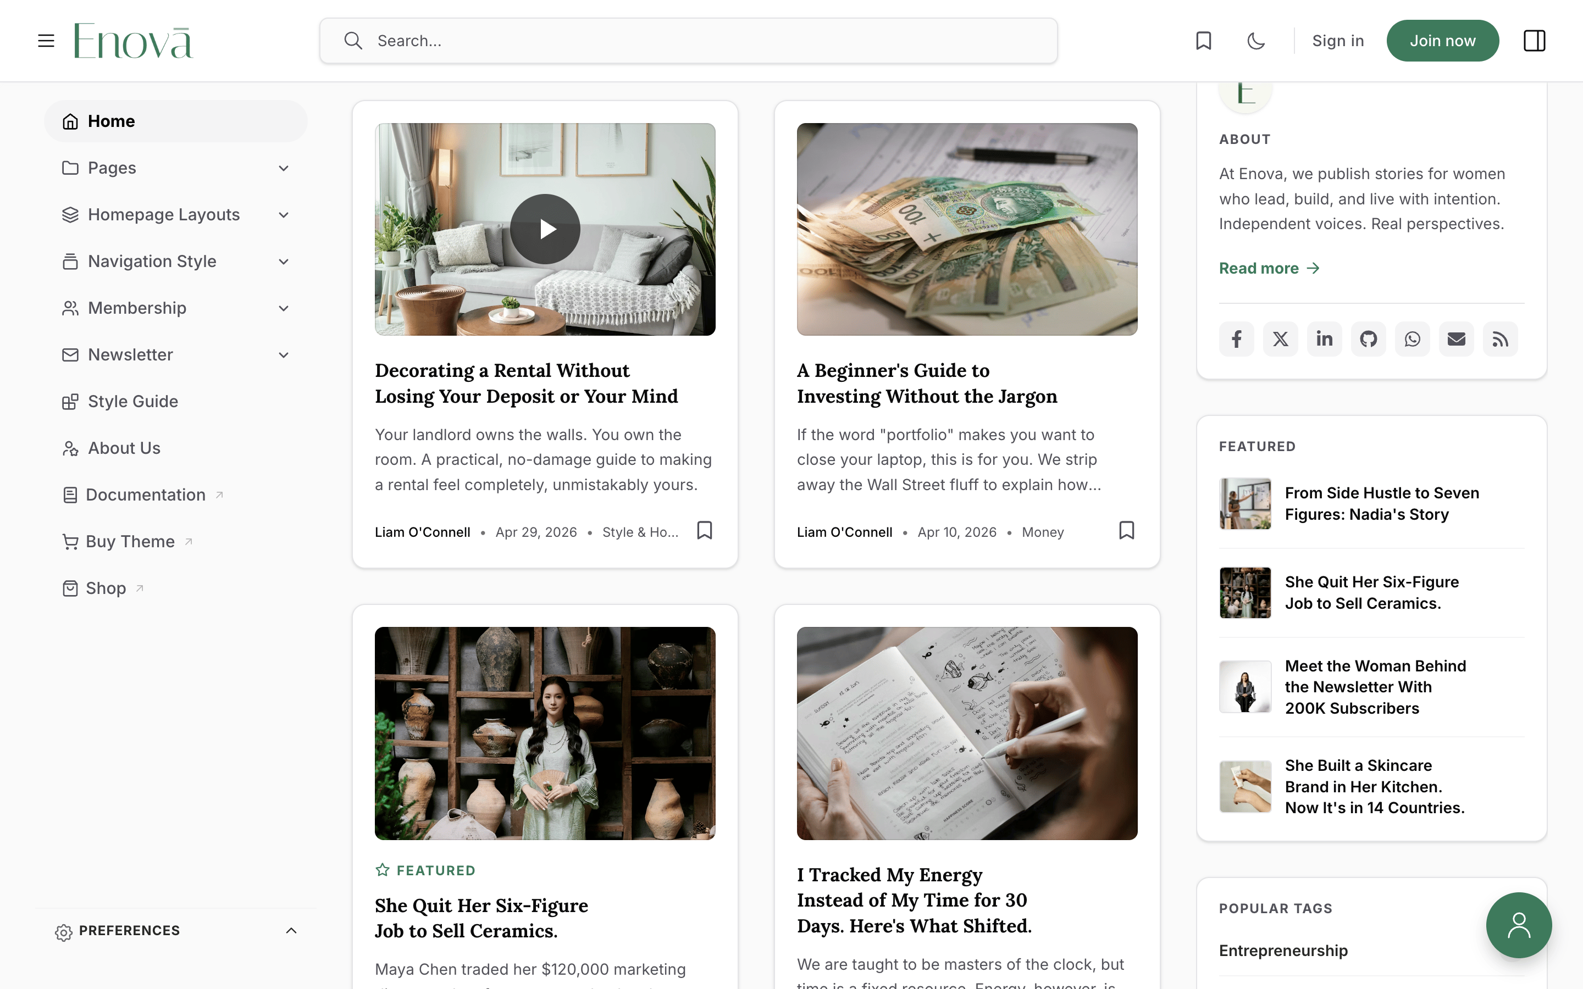1583x989 pixels.
Task: Click the Entrepreneurship popular tag
Action: [x=1283, y=951]
